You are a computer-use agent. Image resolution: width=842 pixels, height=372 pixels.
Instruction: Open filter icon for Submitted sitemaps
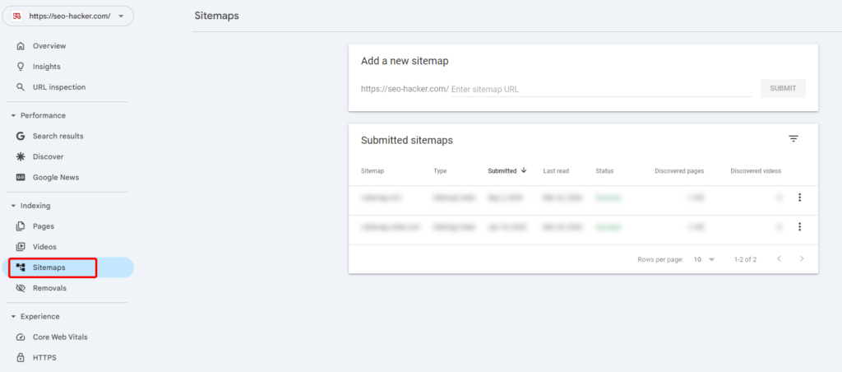coord(793,139)
